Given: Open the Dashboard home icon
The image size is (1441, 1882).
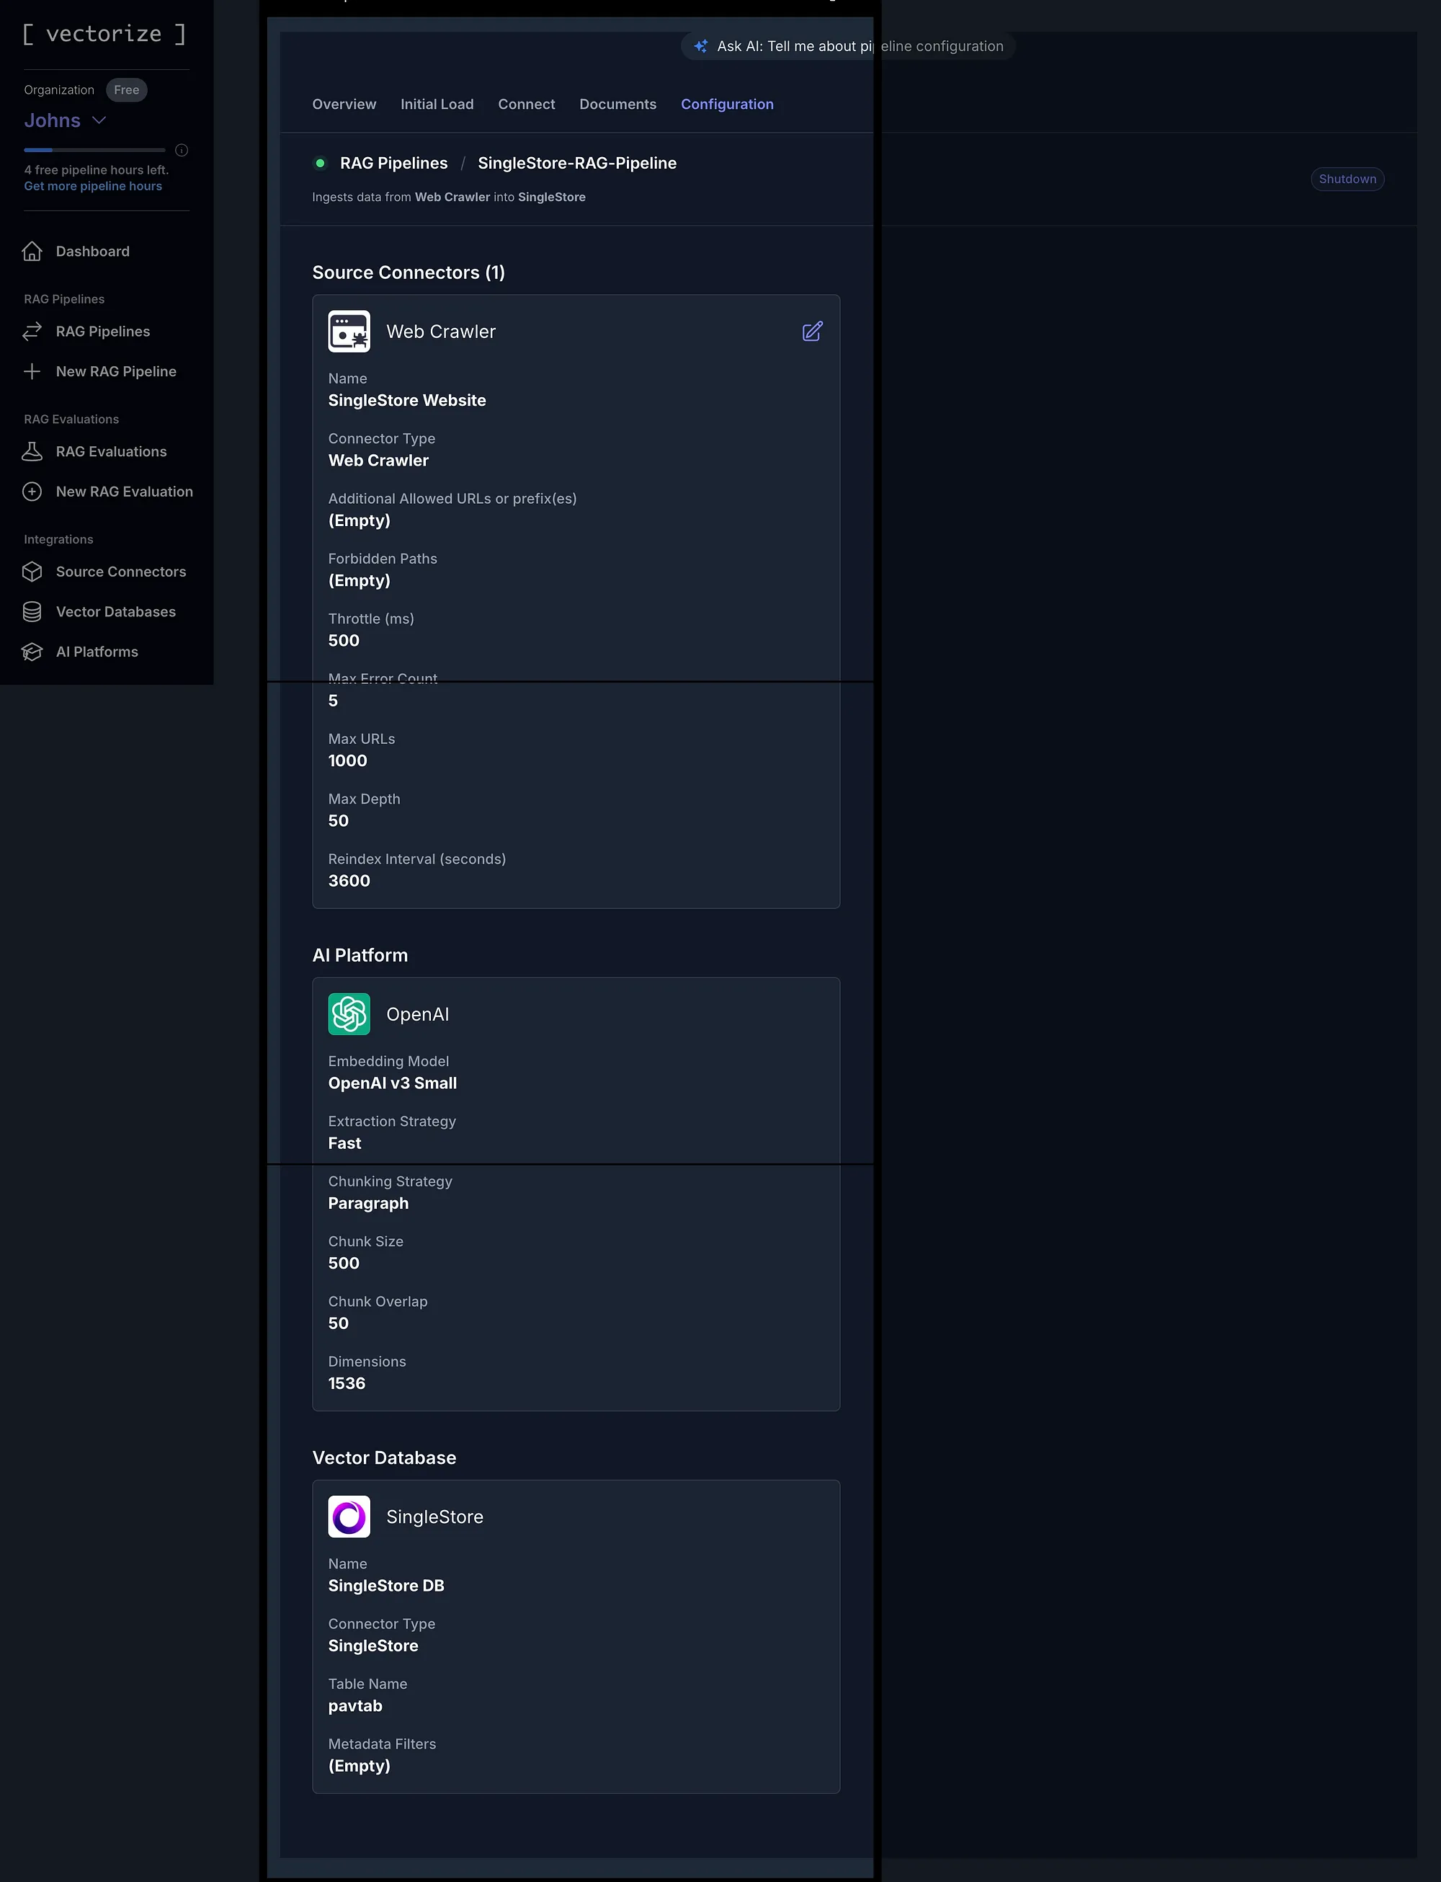Looking at the screenshot, I should (x=32, y=252).
